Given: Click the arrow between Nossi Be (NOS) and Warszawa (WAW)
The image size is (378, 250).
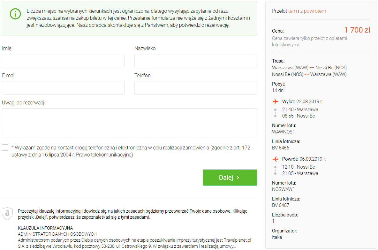Looking at the screenshot, I should (x=307, y=74).
